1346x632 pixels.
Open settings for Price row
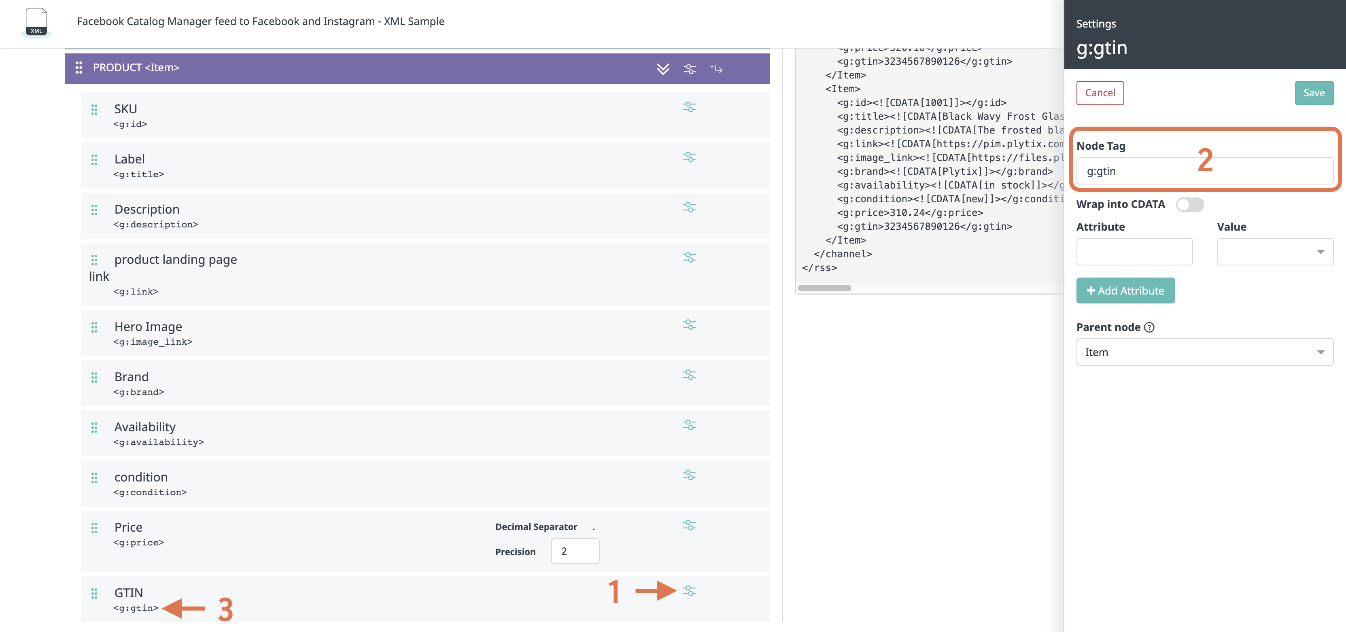click(x=689, y=525)
